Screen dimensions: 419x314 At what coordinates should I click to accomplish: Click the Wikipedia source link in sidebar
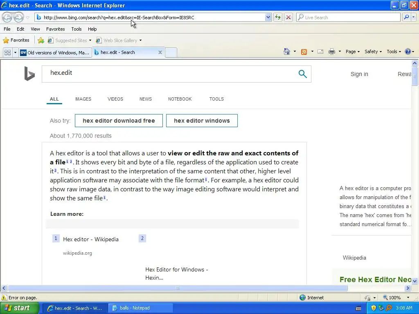pos(354,258)
